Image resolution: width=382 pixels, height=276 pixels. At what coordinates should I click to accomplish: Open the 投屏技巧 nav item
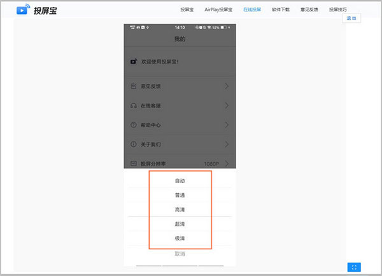[x=337, y=10]
